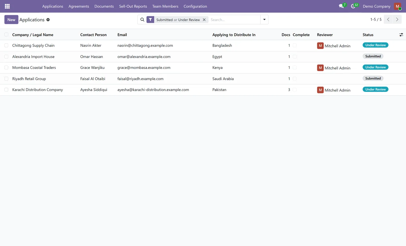The width and height of the screenshot is (406, 246).
Task: Remove the Submitted or Under Review filter
Action: click(204, 20)
